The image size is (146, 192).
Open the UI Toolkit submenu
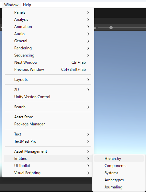pos(48,166)
